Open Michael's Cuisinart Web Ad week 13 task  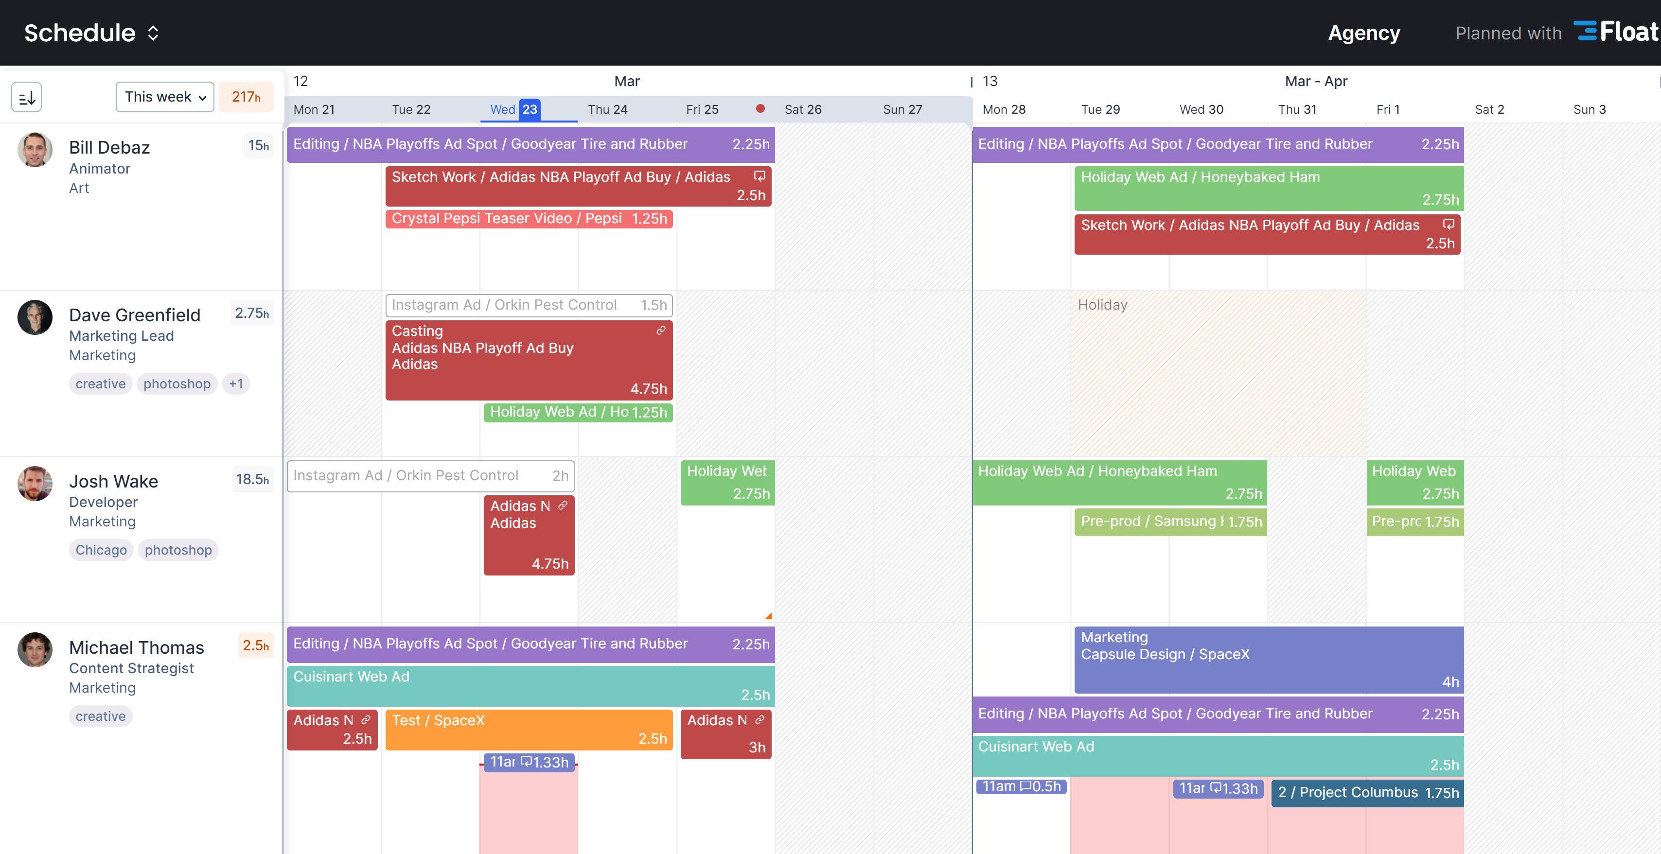point(1218,755)
